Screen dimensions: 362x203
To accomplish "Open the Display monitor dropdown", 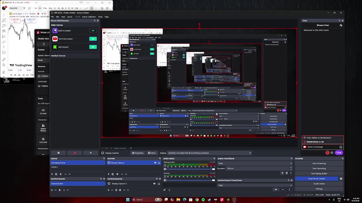I will [210, 153].
